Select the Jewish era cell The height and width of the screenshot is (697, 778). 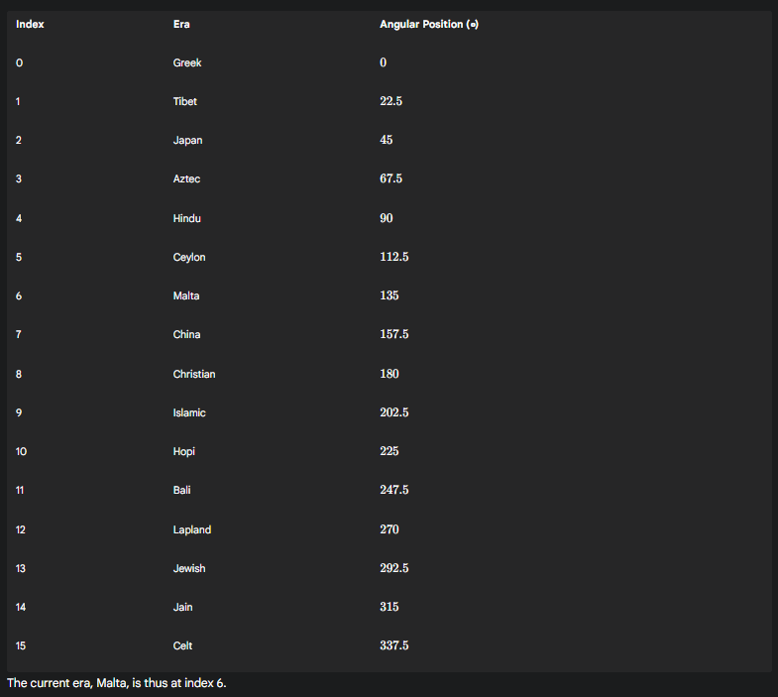(189, 569)
